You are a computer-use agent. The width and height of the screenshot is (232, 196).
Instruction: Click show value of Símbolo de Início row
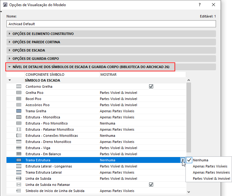click(117, 191)
